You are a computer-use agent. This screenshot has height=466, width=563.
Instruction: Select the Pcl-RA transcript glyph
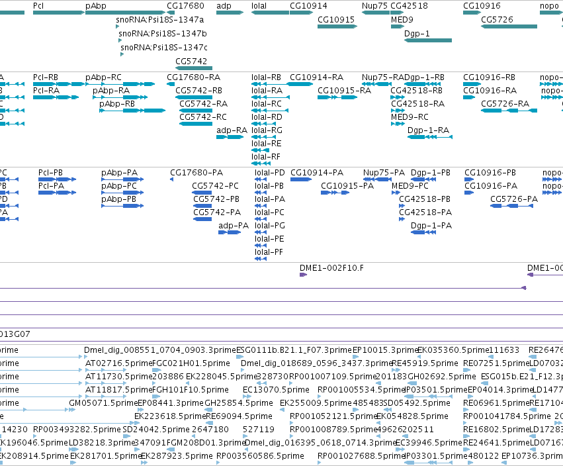tap(56, 97)
